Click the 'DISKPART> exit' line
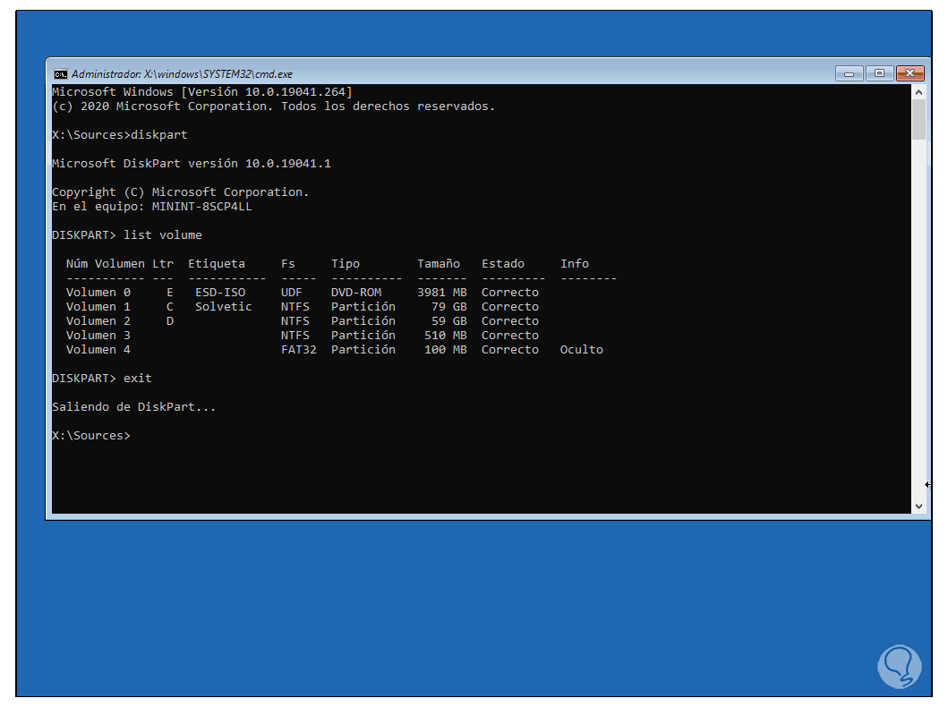The image size is (948, 707). (101, 379)
